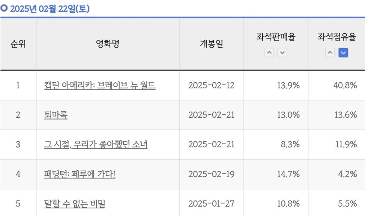This screenshot has width=365, height=216.
Task: Open 그 시절, 우리가 좋아했던 소녀 link
Action: [x=96, y=145]
